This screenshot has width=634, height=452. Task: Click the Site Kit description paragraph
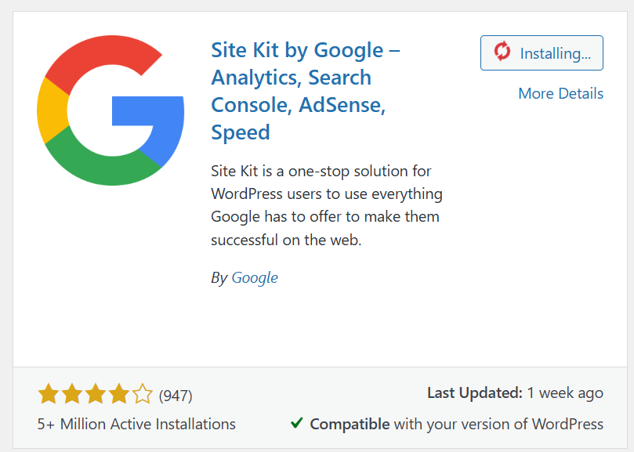[327, 205]
